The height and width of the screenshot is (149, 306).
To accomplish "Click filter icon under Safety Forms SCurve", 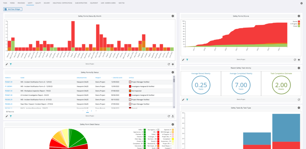I will [x=187, y=60].
